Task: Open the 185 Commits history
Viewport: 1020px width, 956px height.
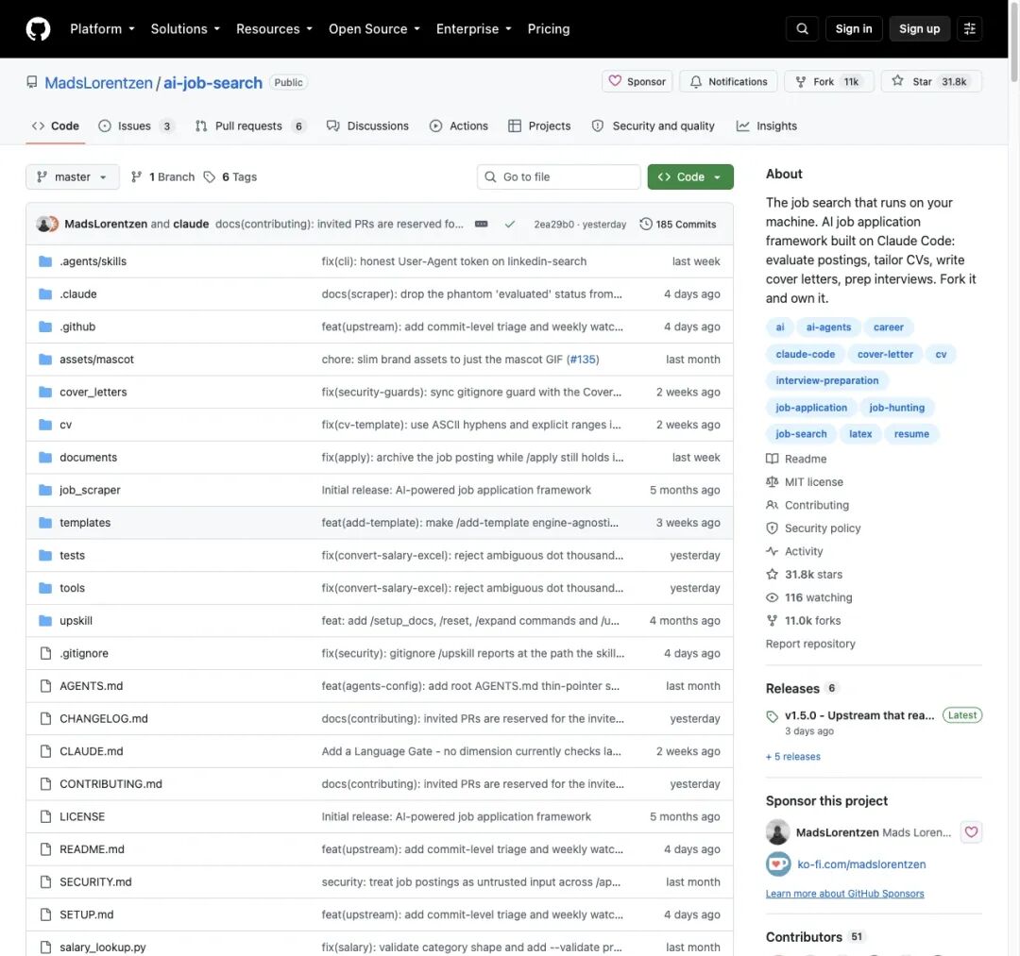Action: [x=678, y=225]
